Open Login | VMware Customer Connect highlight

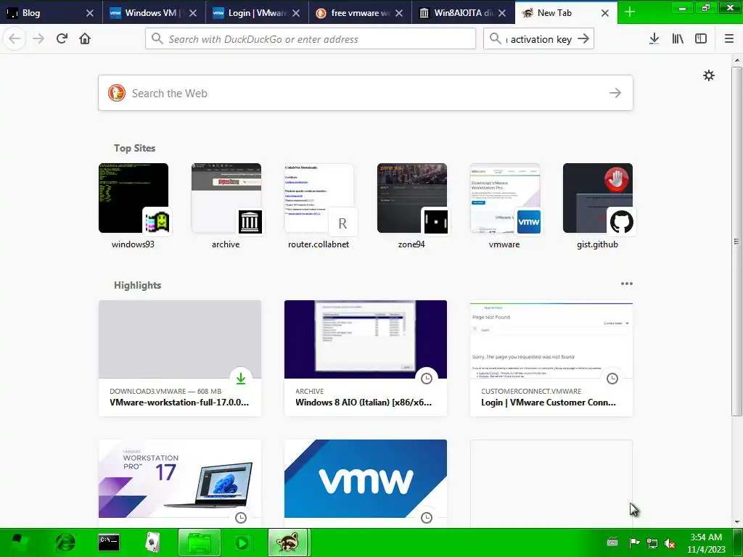551,358
